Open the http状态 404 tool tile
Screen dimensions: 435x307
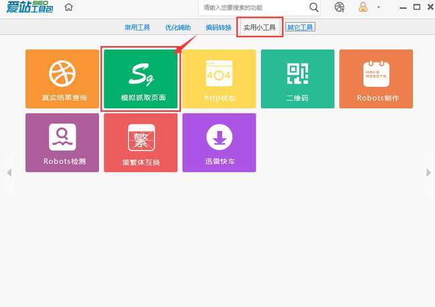(219, 79)
